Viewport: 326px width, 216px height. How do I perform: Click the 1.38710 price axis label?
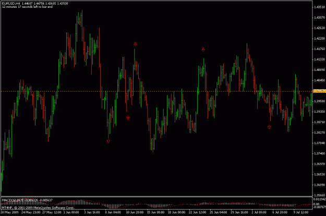pos(320,122)
